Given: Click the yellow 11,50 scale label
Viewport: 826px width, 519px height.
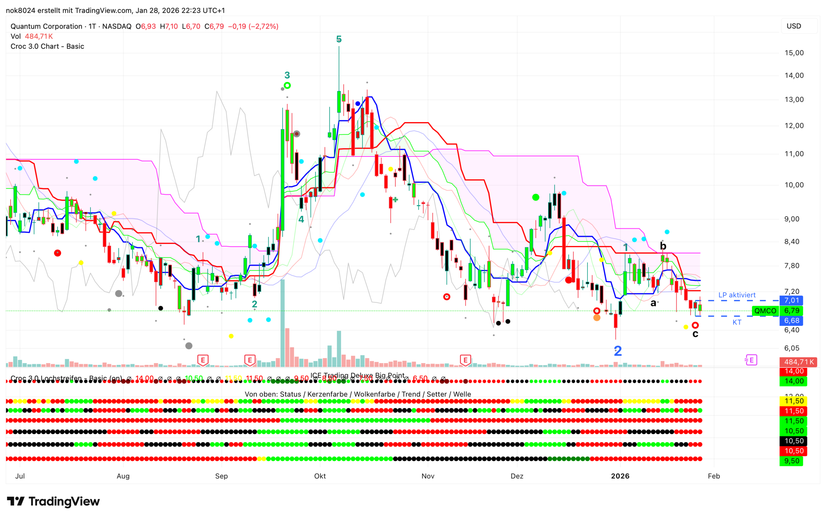Looking at the screenshot, I should pos(794,401).
